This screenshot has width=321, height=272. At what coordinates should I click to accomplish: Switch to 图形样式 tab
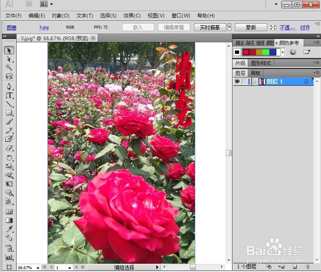261,63
